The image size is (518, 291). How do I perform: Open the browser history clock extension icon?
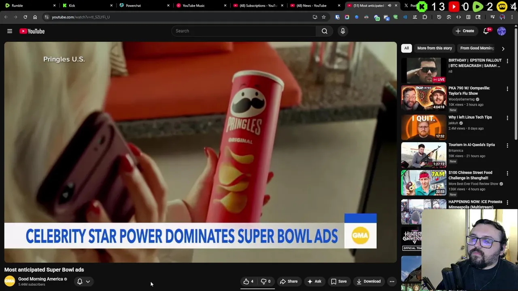coord(439,17)
